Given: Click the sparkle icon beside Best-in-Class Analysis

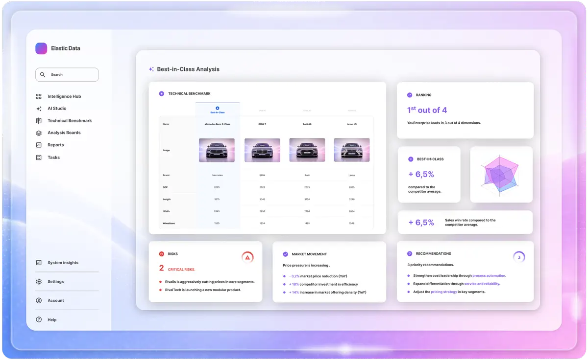Looking at the screenshot, I should [x=151, y=69].
